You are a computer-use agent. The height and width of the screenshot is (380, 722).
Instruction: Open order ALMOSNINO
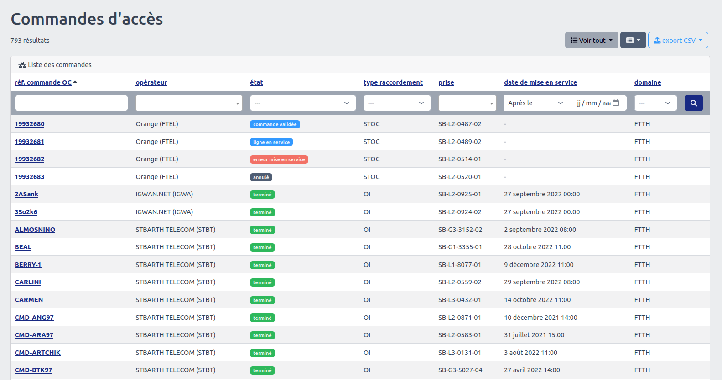(x=35, y=230)
